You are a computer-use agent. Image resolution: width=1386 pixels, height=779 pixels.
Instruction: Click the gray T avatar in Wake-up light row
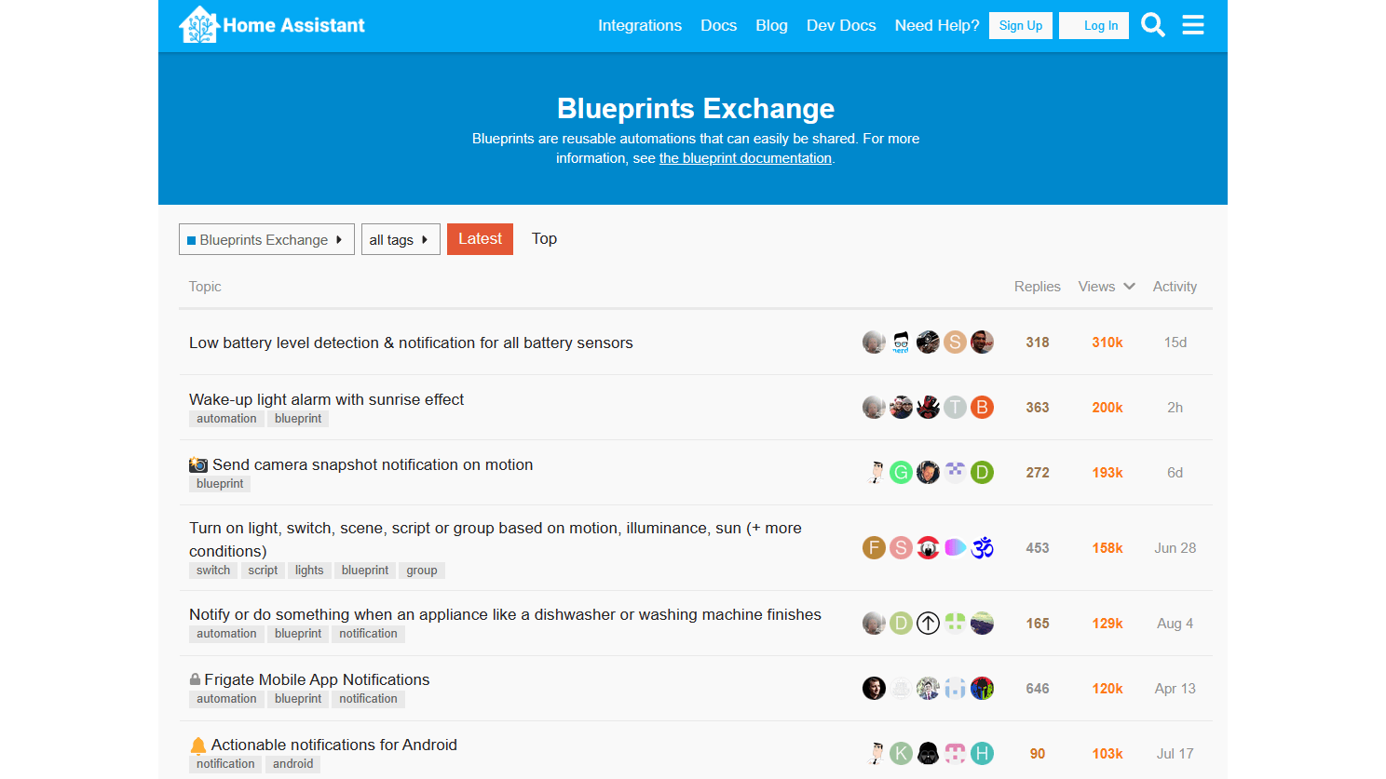pos(955,408)
